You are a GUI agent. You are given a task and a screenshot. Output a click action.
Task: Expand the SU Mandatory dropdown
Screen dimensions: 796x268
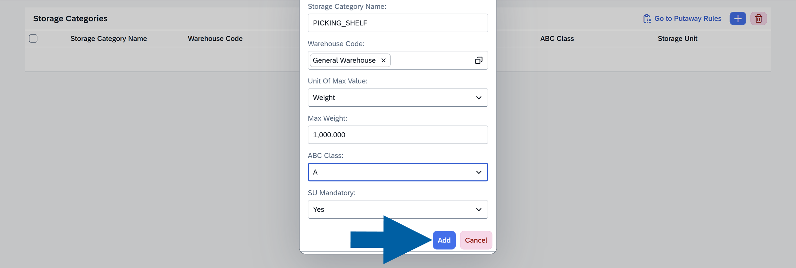click(x=478, y=209)
